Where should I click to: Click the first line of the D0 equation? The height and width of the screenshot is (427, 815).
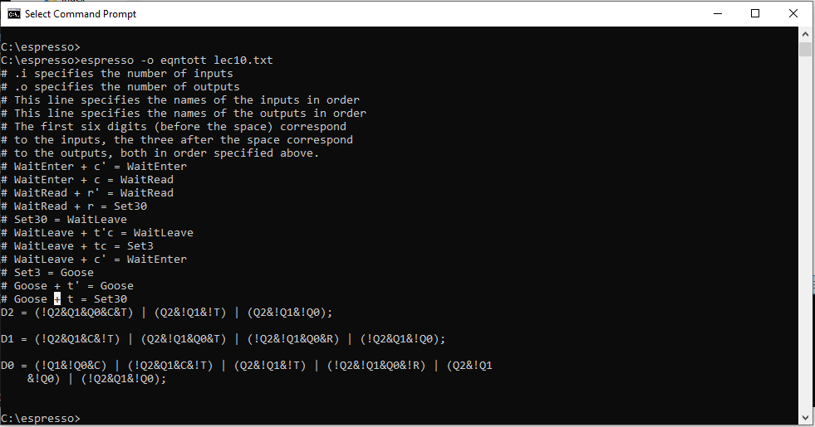(x=246, y=366)
